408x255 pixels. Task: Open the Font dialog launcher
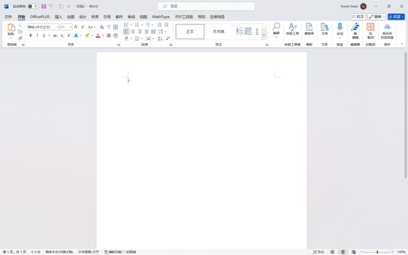coord(119,45)
